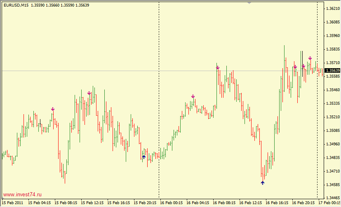
Task: Select the magenta arrow above the 16 Feb 08:15 spike
Action: [x=218, y=68]
